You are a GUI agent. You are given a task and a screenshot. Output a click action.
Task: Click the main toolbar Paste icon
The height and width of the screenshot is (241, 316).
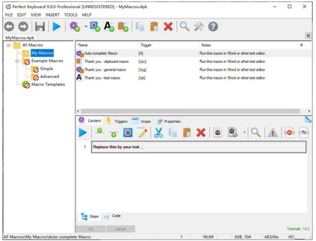154,27
